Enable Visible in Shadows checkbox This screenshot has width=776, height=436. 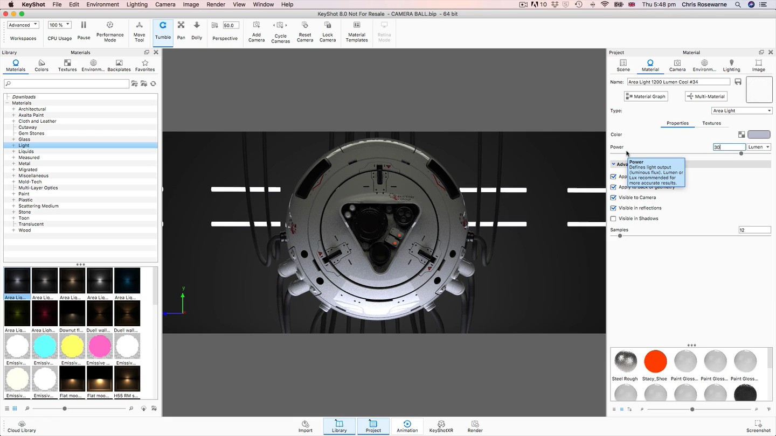coord(613,219)
